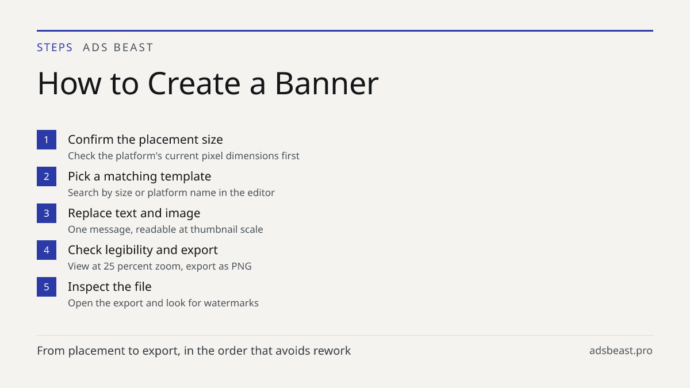This screenshot has width=690, height=388.
Task: Click the 'STEPS' label at top
Action: [x=55, y=48]
